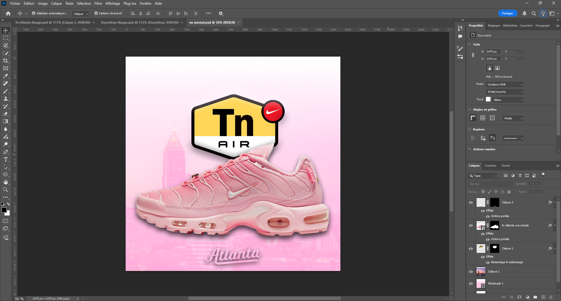The height and width of the screenshot is (301, 561).
Task: Link canvas width and height
Action: click(x=473, y=55)
